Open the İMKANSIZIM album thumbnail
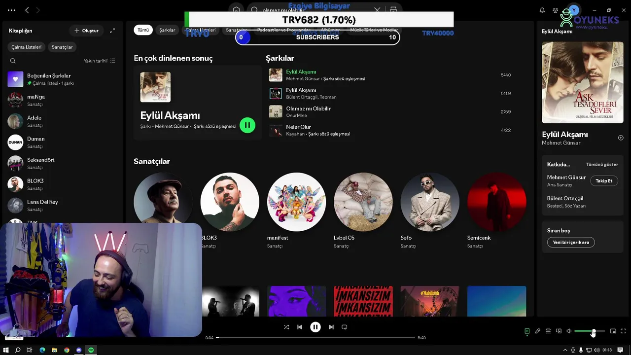Image resolution: width=631 pixels, height=355 pixels. [x=363, y=301]
